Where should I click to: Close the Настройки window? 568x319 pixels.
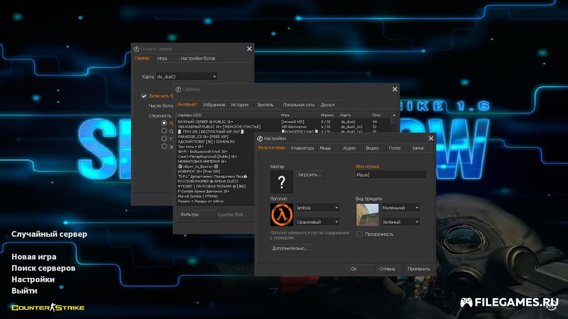[431, 139]
